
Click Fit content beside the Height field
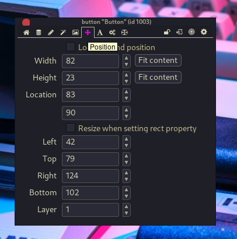pos(158,78)
